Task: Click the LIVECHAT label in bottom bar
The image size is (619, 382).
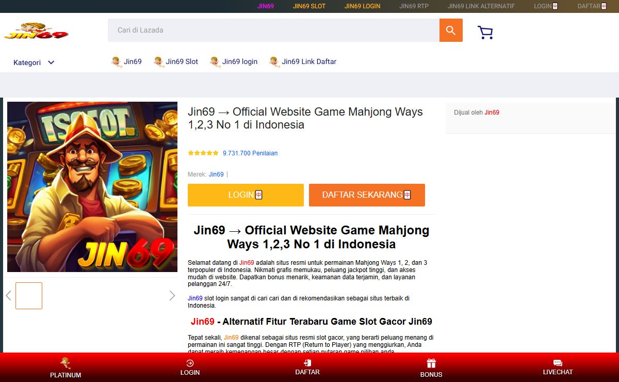Action: coord(558,372)
